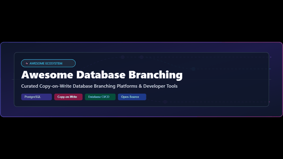Click the "Awesome Database Branching" heading
The image size is (283, 159).
point(102,75)
